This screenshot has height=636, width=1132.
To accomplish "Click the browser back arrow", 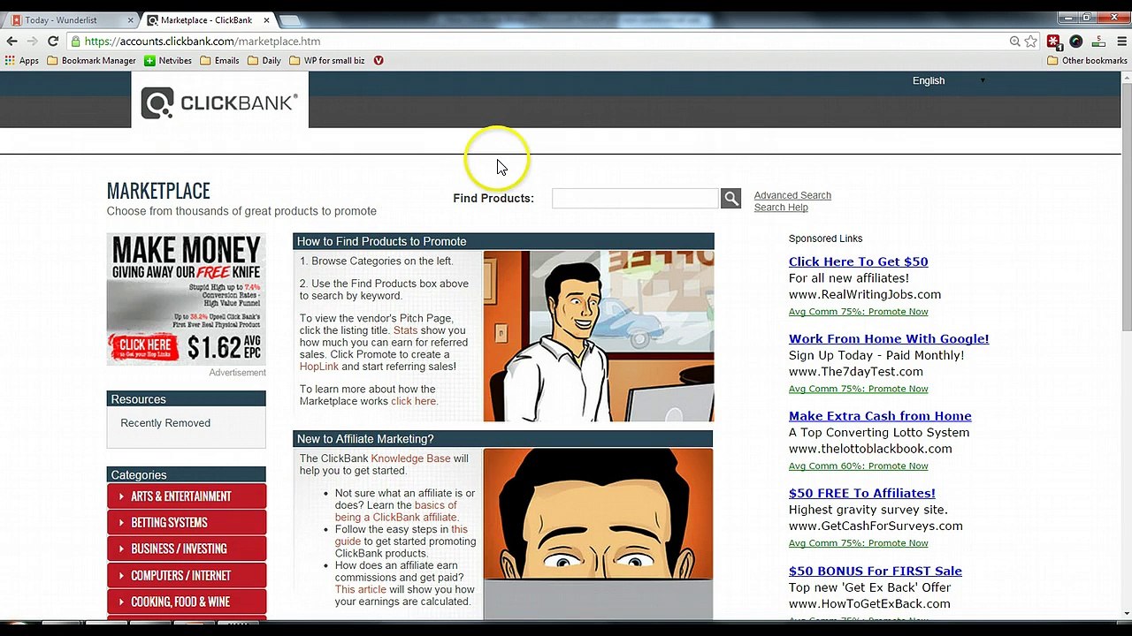I will pyautogui.click(x=11, y=42).
